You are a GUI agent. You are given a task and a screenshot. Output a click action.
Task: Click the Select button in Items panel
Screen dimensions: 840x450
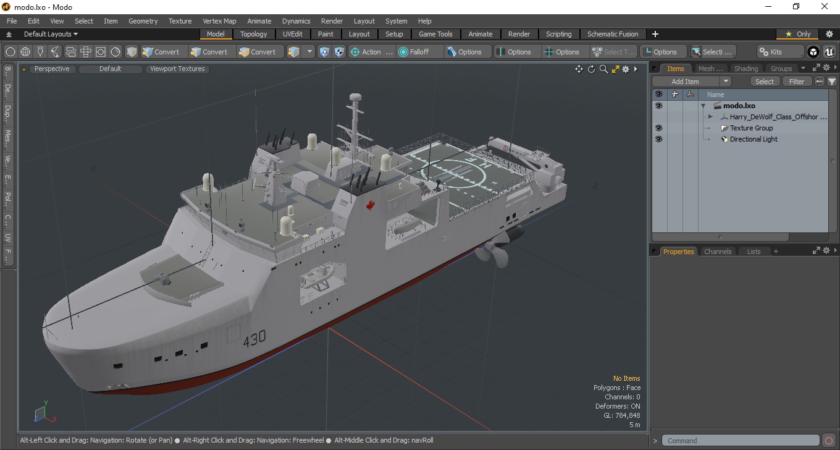765,82
